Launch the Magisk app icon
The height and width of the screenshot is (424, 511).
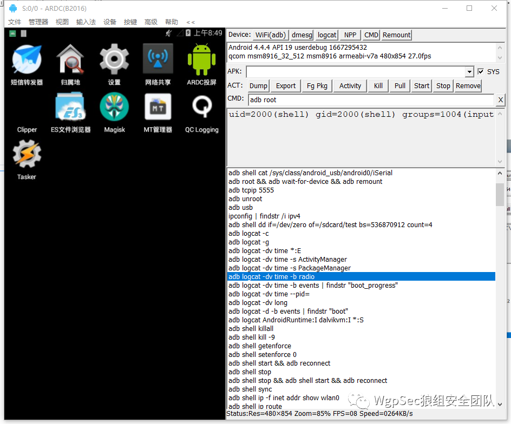(x=114, y=107)
